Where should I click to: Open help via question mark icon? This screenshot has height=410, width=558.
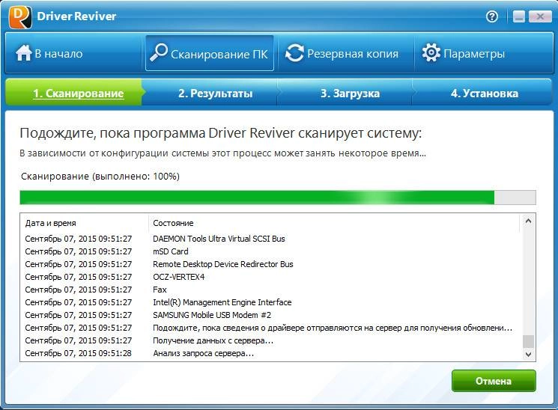tap(492, 16)
